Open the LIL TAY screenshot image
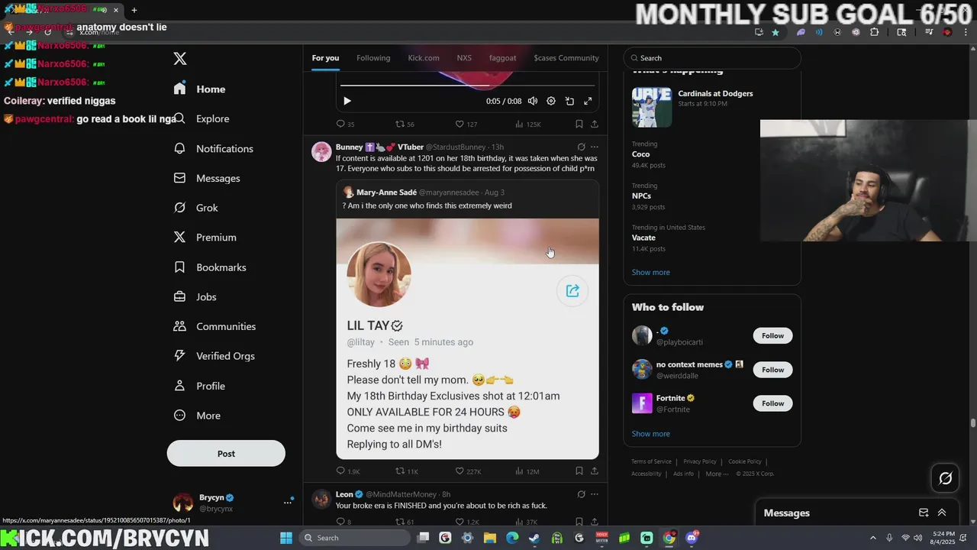977x550 pixels. tap(467, 338)
